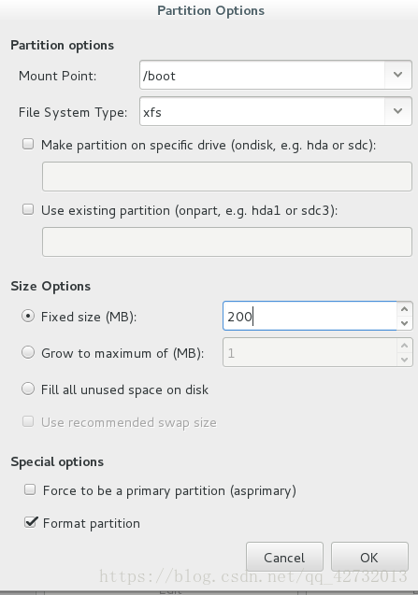Image resolution: width=418 pixels, height=595 pixels.
Task: Toggle Use recommended swap size checkbox
Action: coord(28,421)
